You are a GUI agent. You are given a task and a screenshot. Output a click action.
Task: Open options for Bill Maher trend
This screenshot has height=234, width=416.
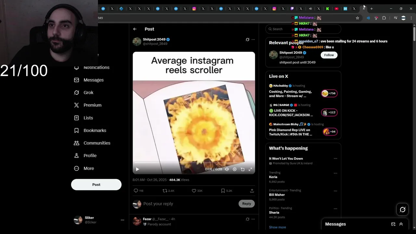(335, 191)
